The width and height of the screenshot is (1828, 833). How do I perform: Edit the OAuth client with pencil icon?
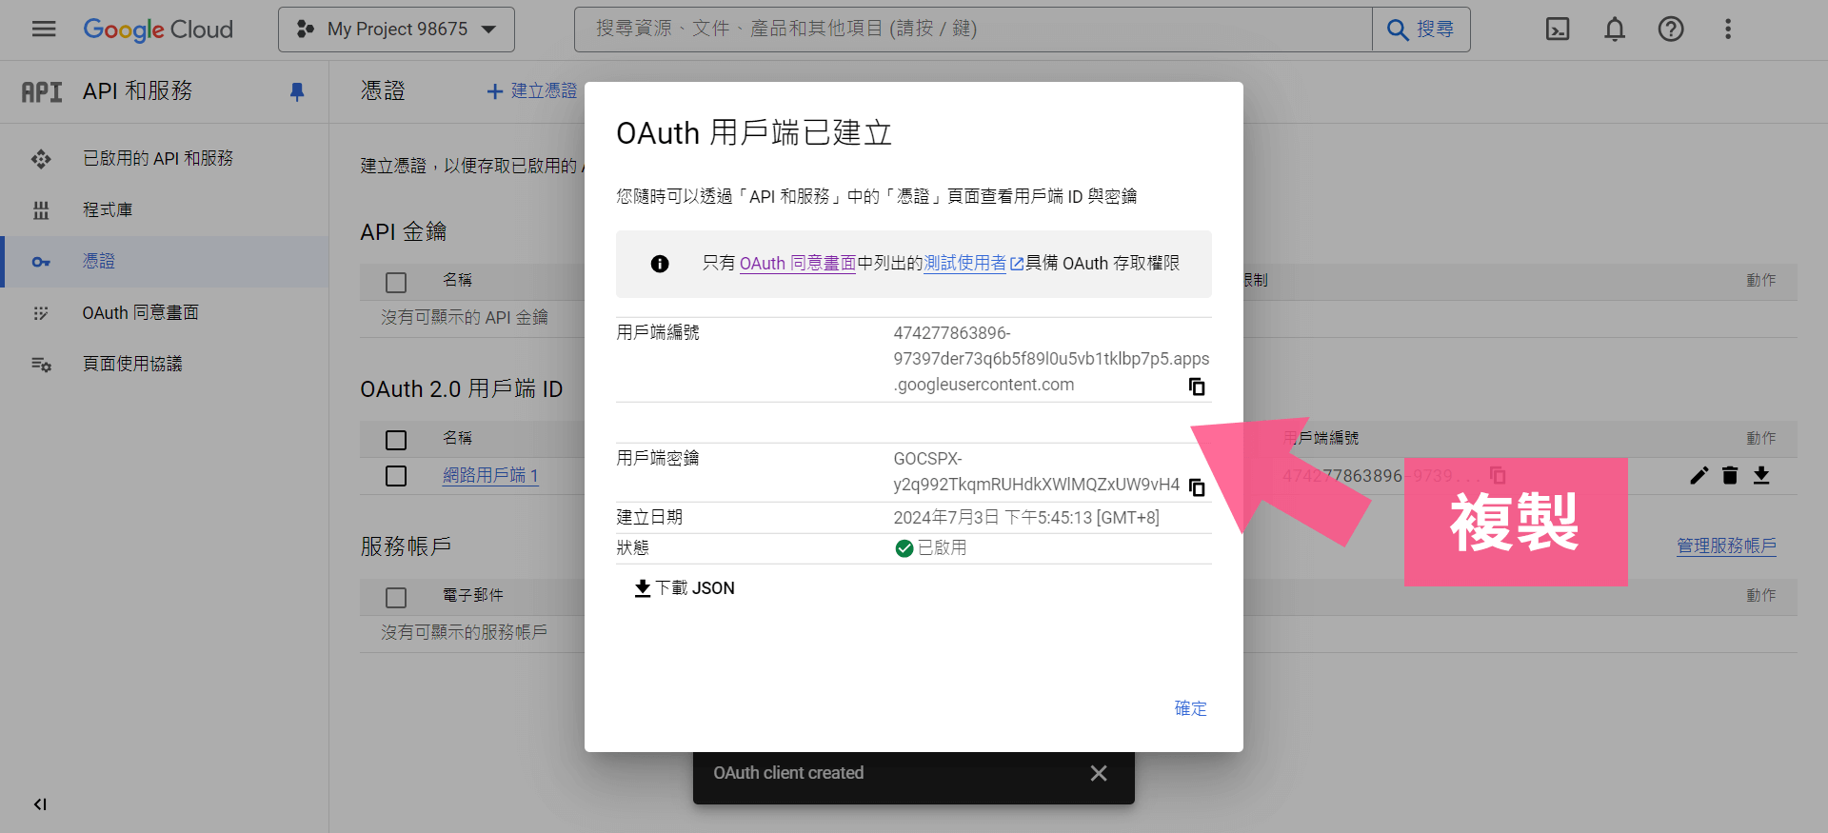(1699, 476)
